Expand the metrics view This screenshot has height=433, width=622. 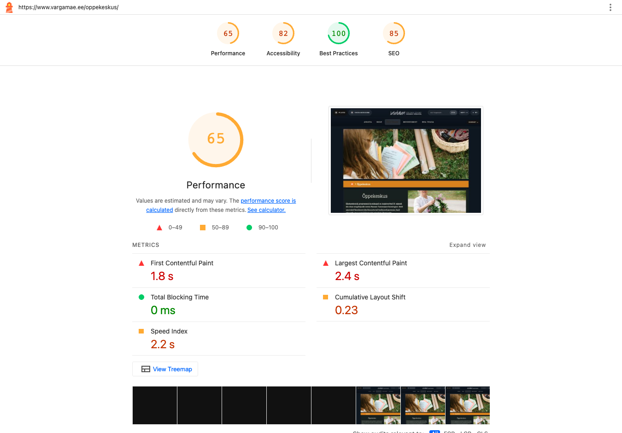(x=468, y=245)
